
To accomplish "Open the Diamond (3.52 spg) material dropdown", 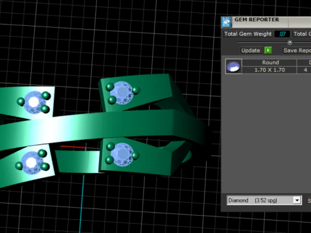I will pos(264,201).
